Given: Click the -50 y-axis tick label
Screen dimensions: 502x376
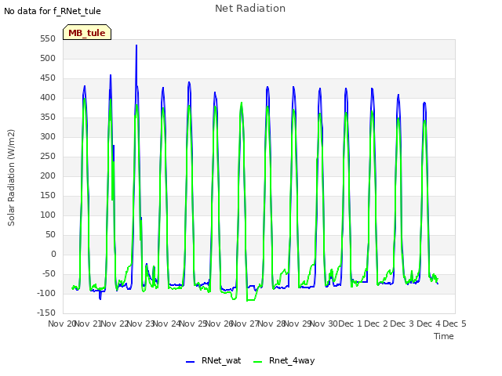Looking at the screenshot, I should 48,273.
